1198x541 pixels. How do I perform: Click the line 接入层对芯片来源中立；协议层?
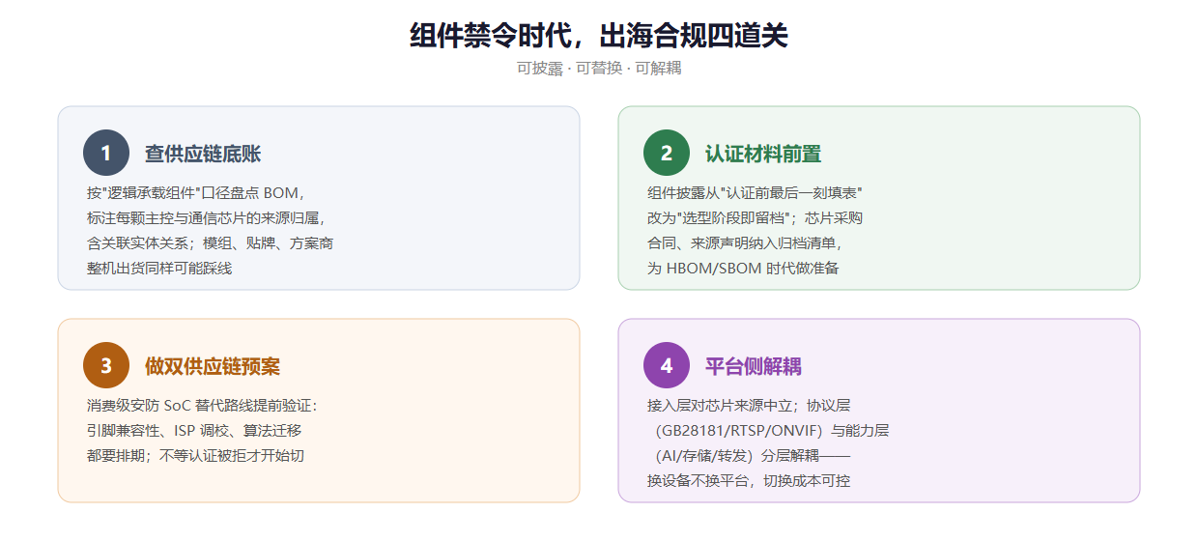pyautogui.click(x=749, y=405)
